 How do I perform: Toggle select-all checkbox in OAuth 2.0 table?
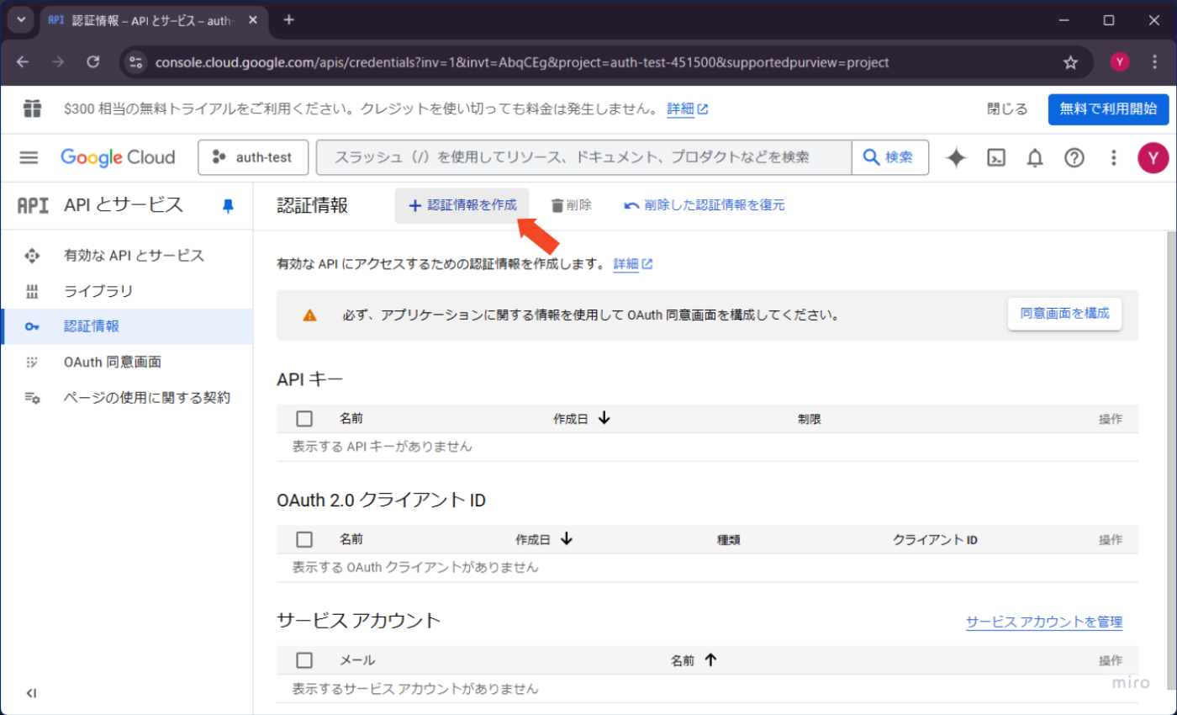[304, 539]
